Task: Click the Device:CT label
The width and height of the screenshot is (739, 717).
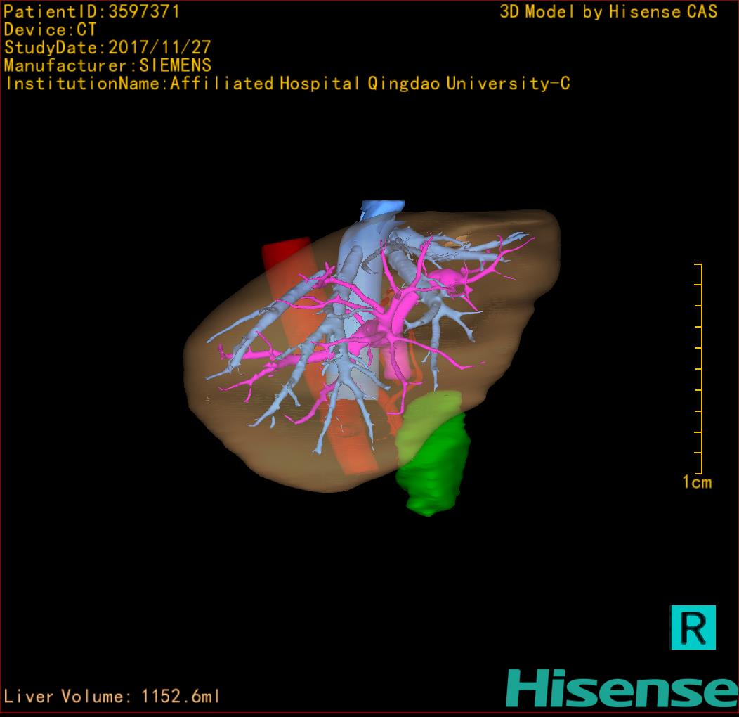Action: (x=50, y=30)
